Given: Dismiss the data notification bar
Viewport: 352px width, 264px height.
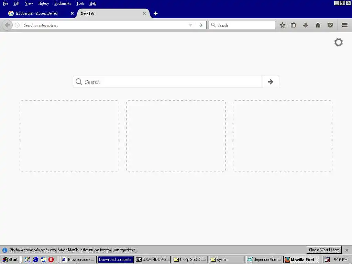Looking at the screenshot, I should point(347,250).
